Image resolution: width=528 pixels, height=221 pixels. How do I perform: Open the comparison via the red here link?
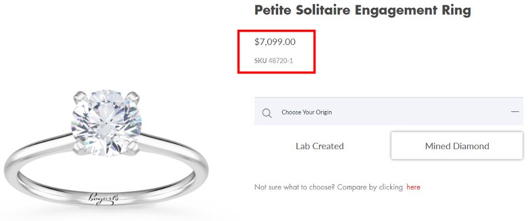click(413, 187)
